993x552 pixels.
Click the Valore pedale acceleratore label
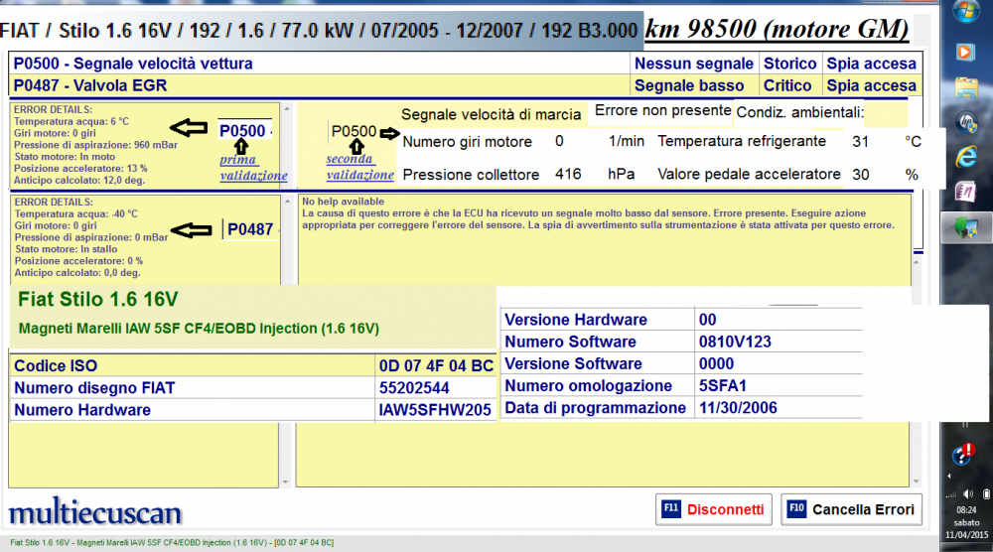(x=749, y=174)
